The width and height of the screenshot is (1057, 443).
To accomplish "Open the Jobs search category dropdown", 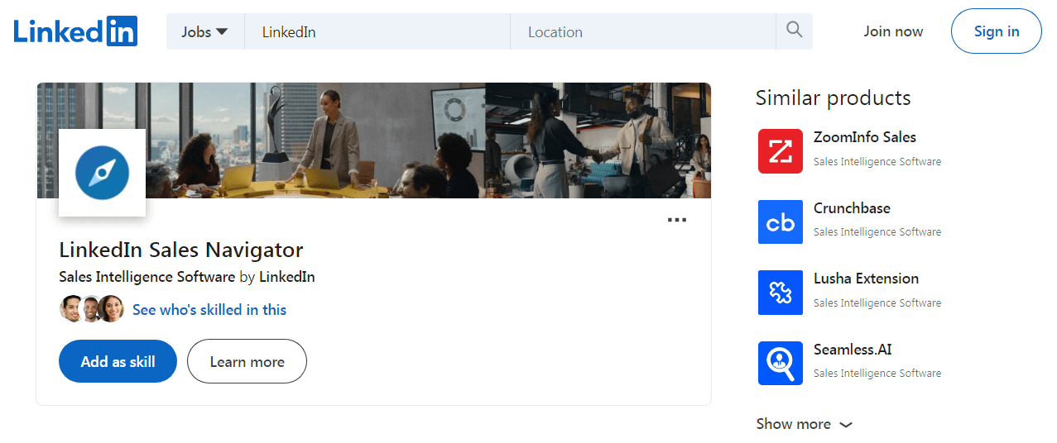I will pyautogui.click(x=204, y=31).
